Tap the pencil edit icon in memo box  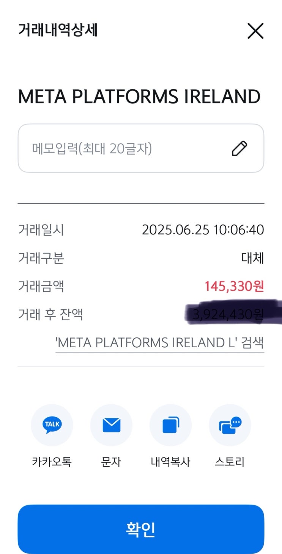click(x=239, y=149)
